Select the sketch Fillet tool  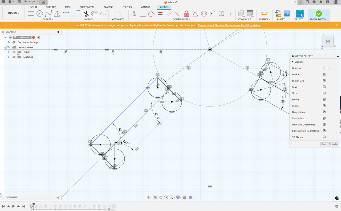(77, 14)
